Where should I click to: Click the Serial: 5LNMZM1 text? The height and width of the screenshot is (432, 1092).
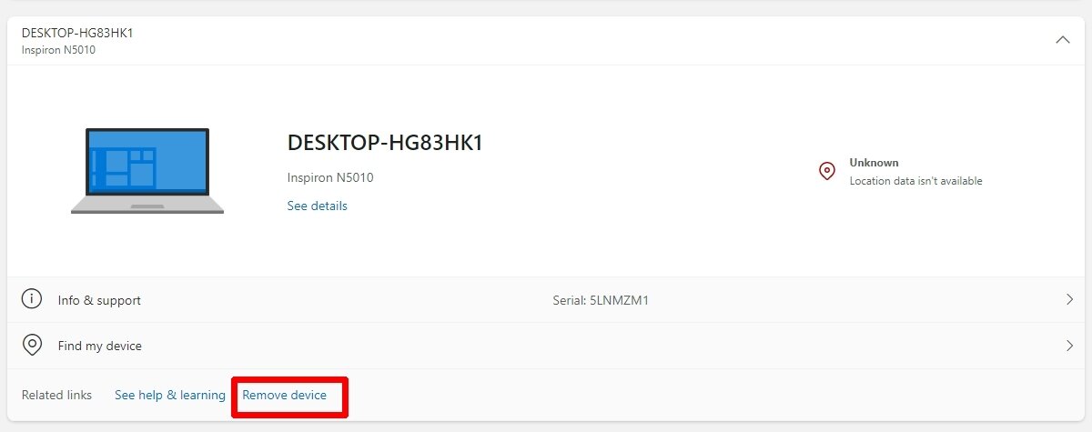(601, 300)
